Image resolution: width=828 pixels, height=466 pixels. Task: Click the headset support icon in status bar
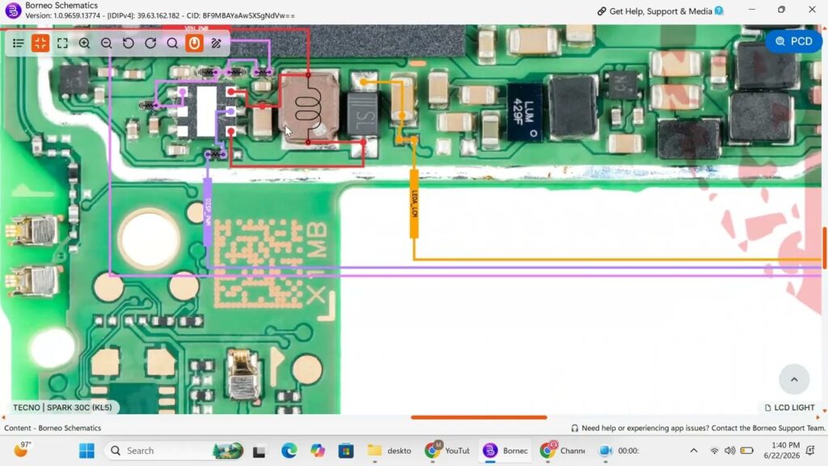[575, 428]
